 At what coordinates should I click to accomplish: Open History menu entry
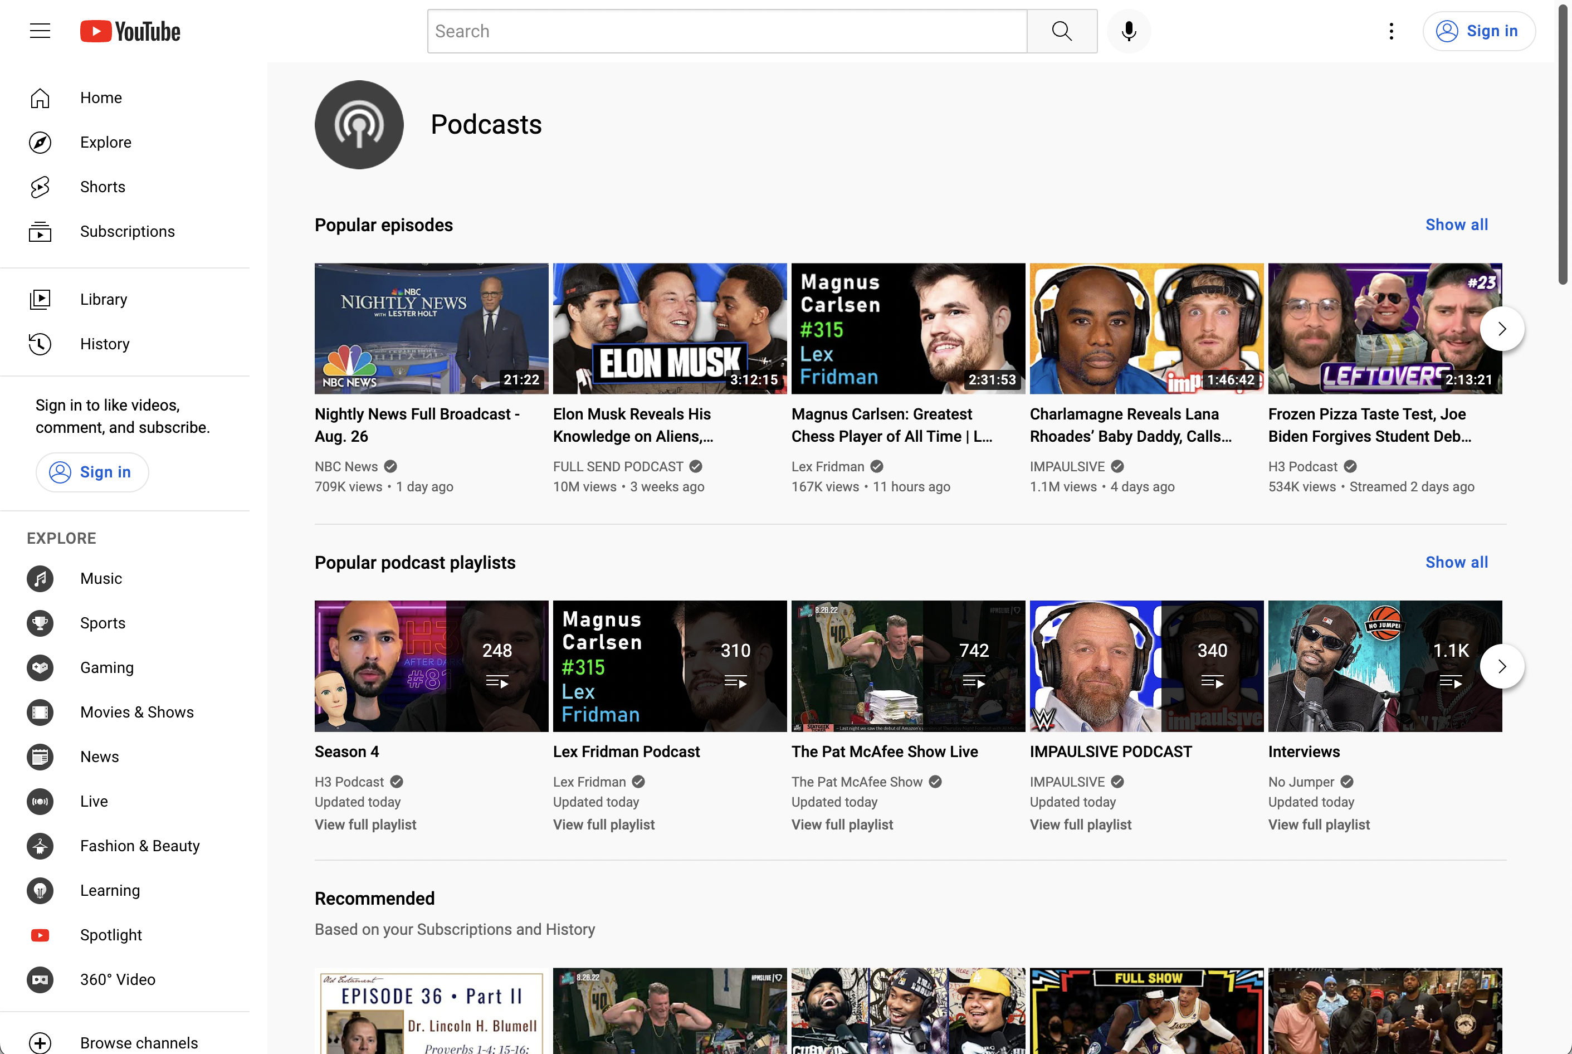click(x=125, y=344)
